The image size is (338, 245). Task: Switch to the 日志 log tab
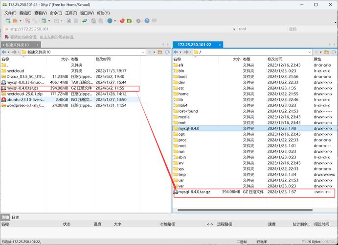[15, 218]
